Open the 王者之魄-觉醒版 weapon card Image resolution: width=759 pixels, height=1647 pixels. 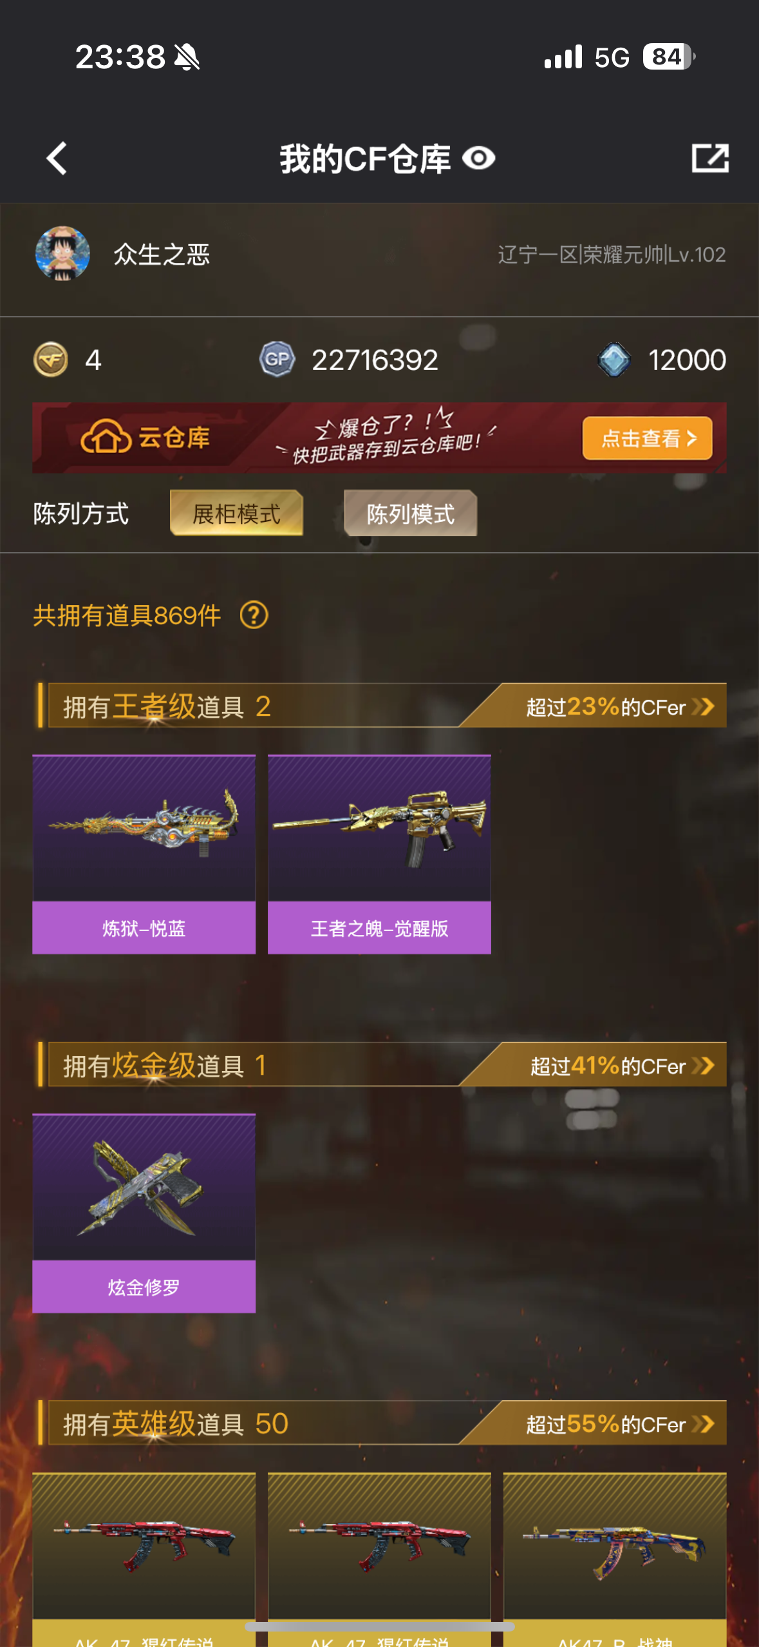coord(379,854)
